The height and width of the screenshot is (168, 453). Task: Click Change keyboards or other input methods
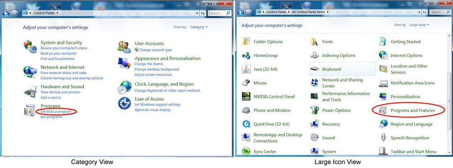point(167,90)
